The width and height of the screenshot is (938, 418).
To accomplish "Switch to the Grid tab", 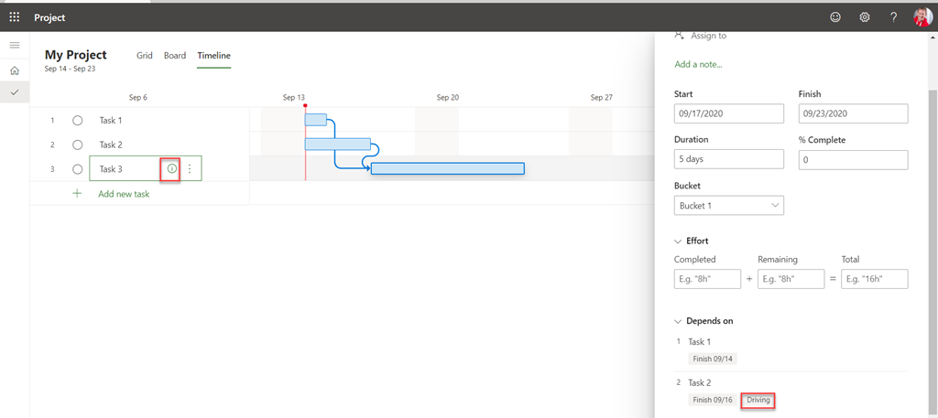I will 145,56.
